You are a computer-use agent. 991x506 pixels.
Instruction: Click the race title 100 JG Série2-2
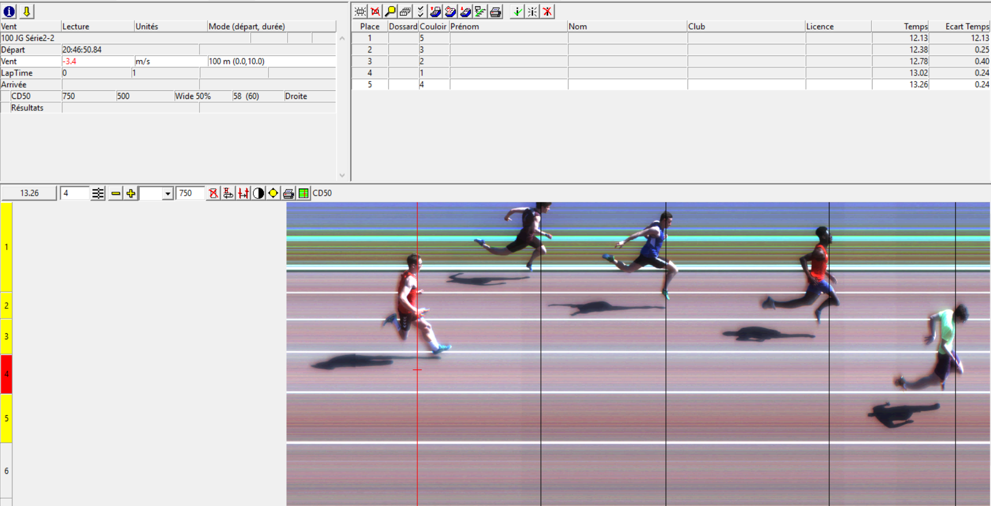click(x=28, y=38)
